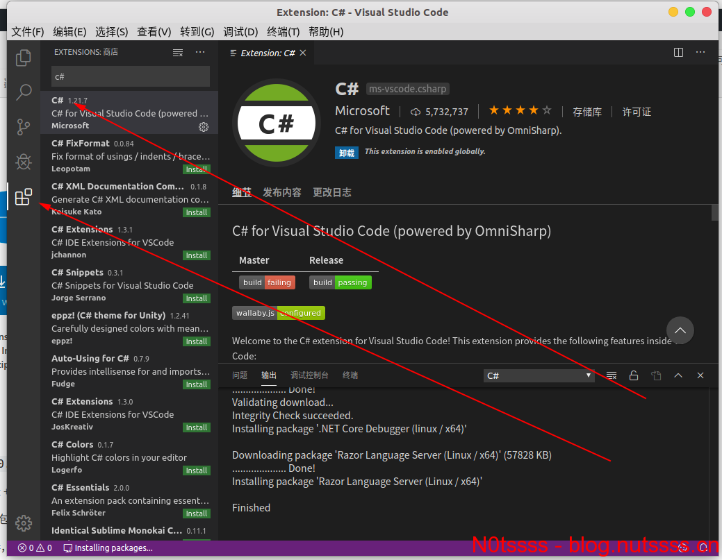Click the wallaby.js configured badge
The height and width of the screenshot is (560, 722).
[x=279, y=313]
